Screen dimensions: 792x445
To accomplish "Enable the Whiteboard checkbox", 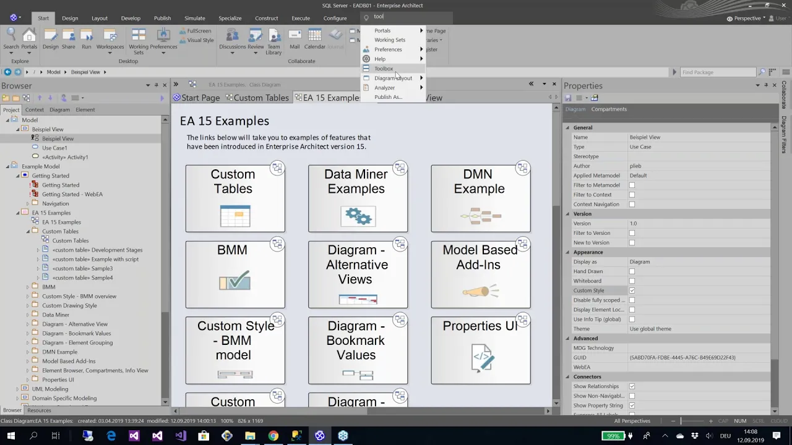I will [x=632, y=281].
